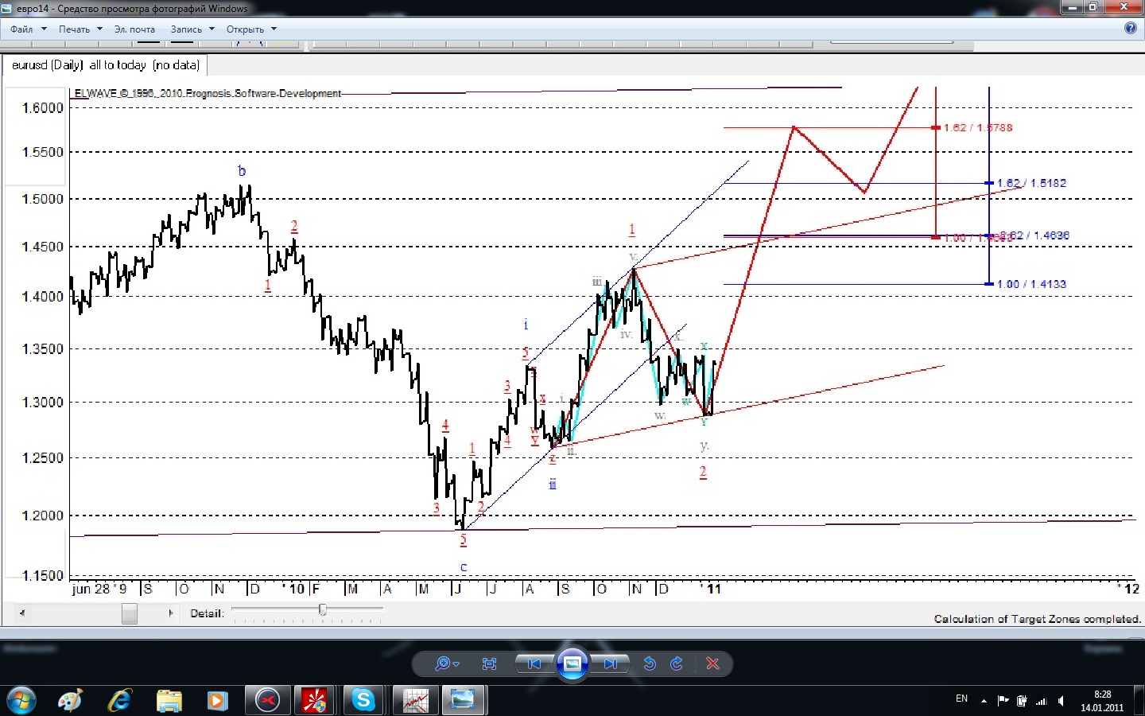
Task: Click the chart scroll left arrow
Action: tap(22, 613)
